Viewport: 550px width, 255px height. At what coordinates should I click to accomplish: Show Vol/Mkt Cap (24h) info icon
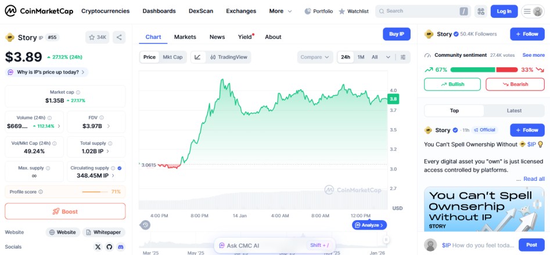(x=55, y=143)
